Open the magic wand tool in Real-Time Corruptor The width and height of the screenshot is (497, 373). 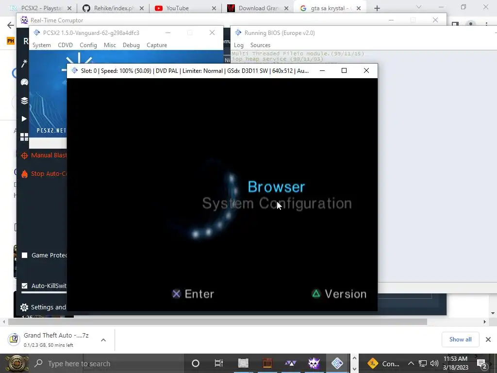coord(24,64)
